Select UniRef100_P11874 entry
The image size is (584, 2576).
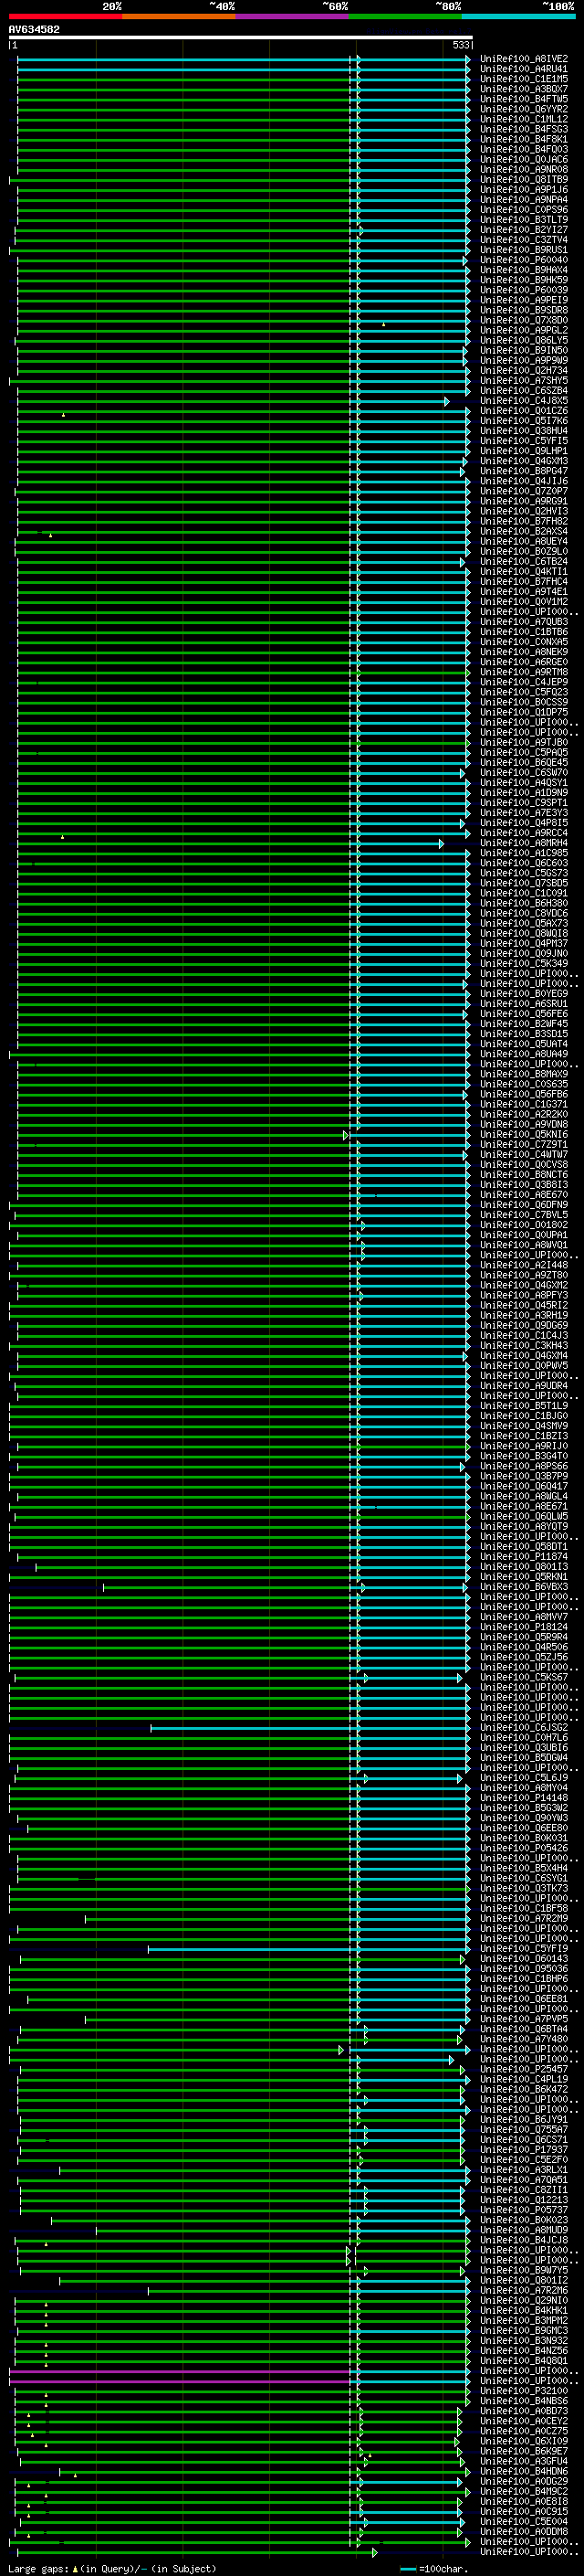(524, 1557)
